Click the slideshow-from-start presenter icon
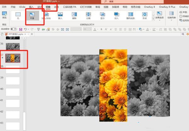The height and width of the screenshot is (131, 189). tap(38, 29)
